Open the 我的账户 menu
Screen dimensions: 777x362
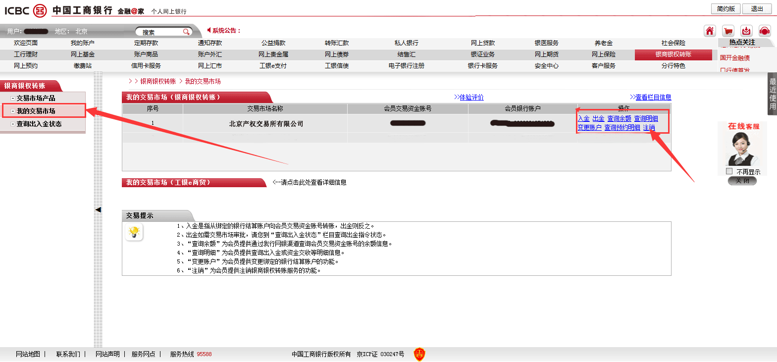tap(82, 43)
